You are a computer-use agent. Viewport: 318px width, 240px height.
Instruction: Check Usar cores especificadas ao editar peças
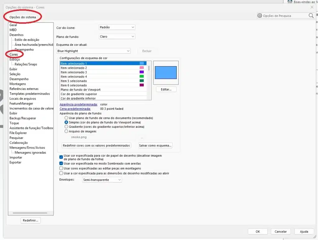click(x=61, y=168)
